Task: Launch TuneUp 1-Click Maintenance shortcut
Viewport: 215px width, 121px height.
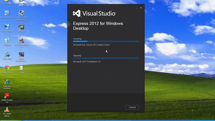Action: (21, 15)
